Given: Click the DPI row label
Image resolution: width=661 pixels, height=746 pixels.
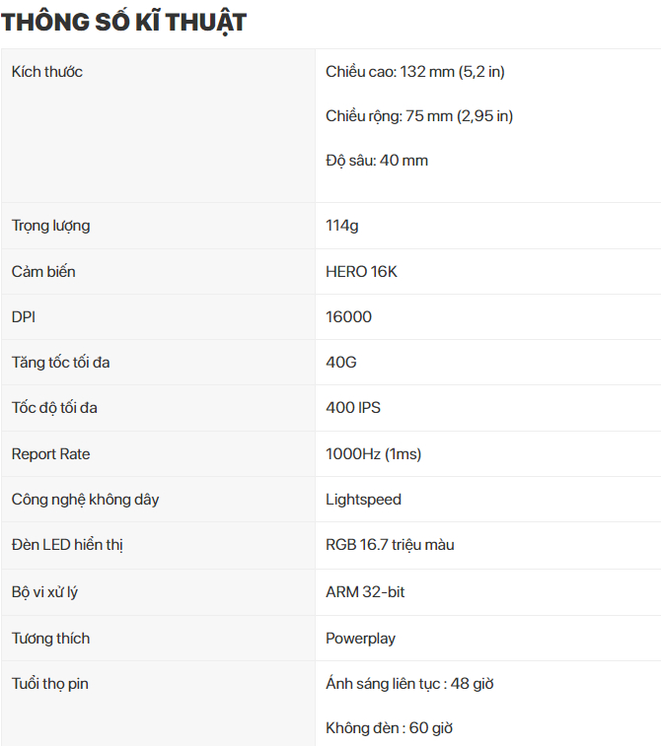Looking at the screenshot, I should pyautogui.click(x=24, y=316).
